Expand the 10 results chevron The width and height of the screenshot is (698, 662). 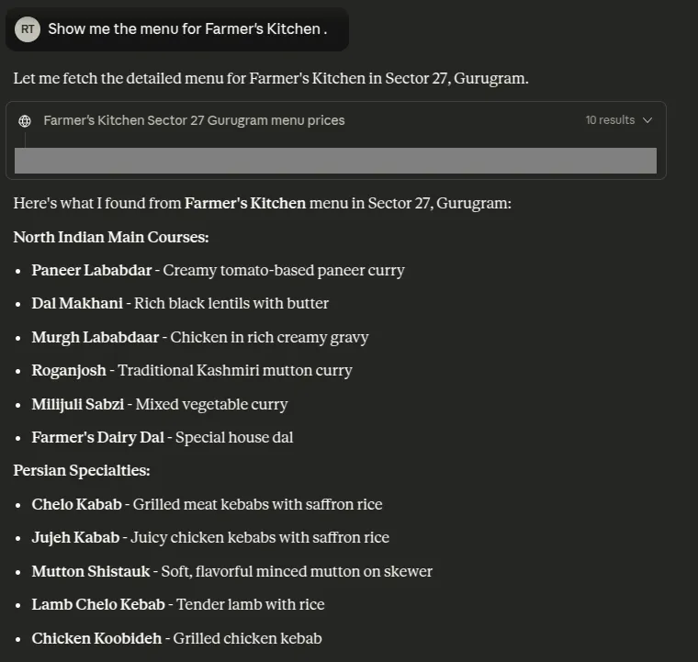[647, 120]
